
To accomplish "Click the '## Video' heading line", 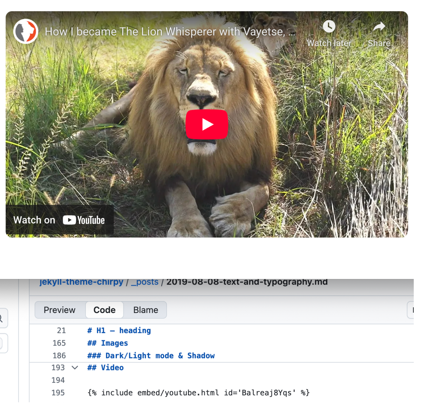I will tap(105, 368).
